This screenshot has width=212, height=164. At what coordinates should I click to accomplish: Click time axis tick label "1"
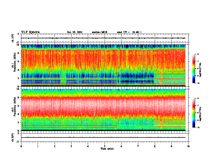38,146
